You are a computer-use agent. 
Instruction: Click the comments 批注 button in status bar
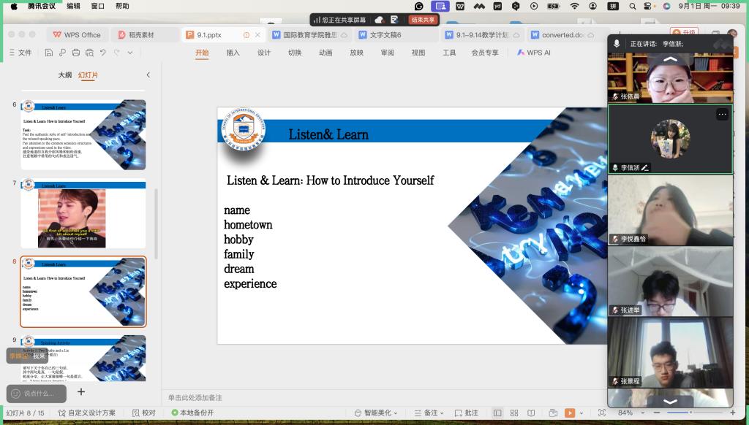click(466, 413)
